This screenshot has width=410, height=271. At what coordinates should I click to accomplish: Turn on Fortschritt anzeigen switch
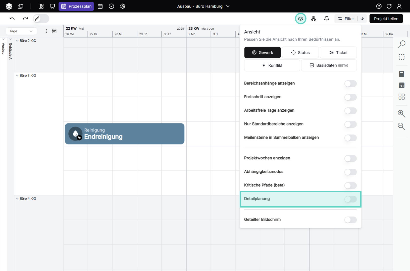point(350,97)
